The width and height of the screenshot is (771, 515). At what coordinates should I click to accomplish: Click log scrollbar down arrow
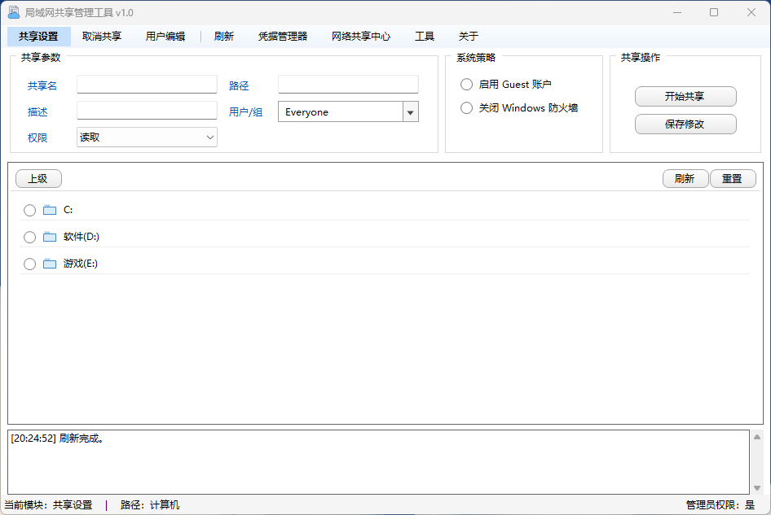point(757,487)
